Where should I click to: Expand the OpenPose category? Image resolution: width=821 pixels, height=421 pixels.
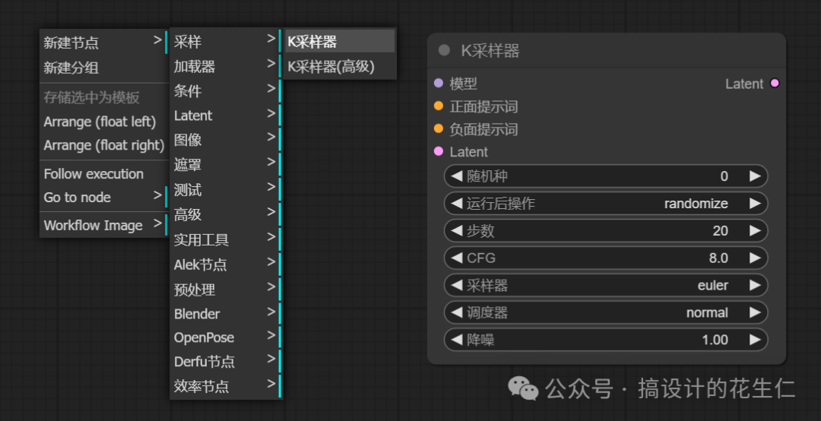227,337
